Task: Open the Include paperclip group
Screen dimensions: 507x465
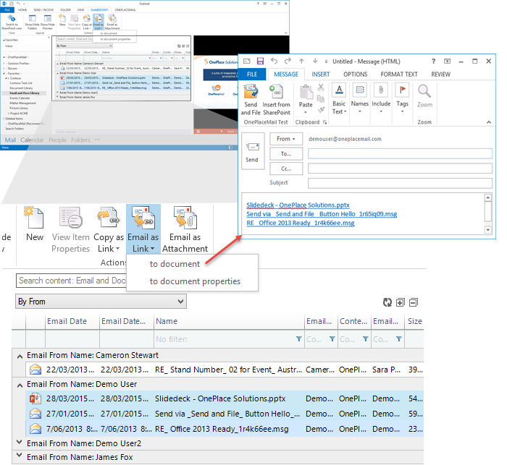Action: (381, 99)
